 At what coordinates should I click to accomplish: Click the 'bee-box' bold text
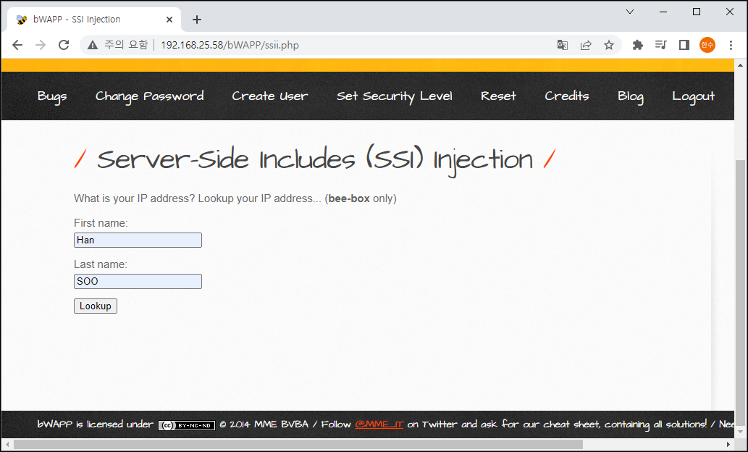[349, 198]
